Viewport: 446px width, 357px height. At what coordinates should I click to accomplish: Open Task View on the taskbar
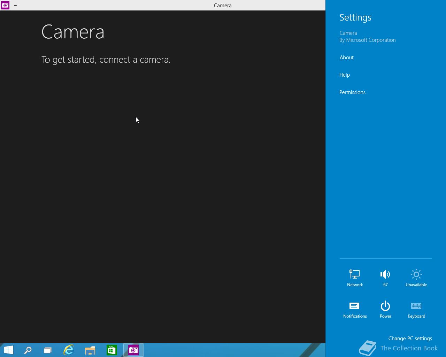coord(48,350)
